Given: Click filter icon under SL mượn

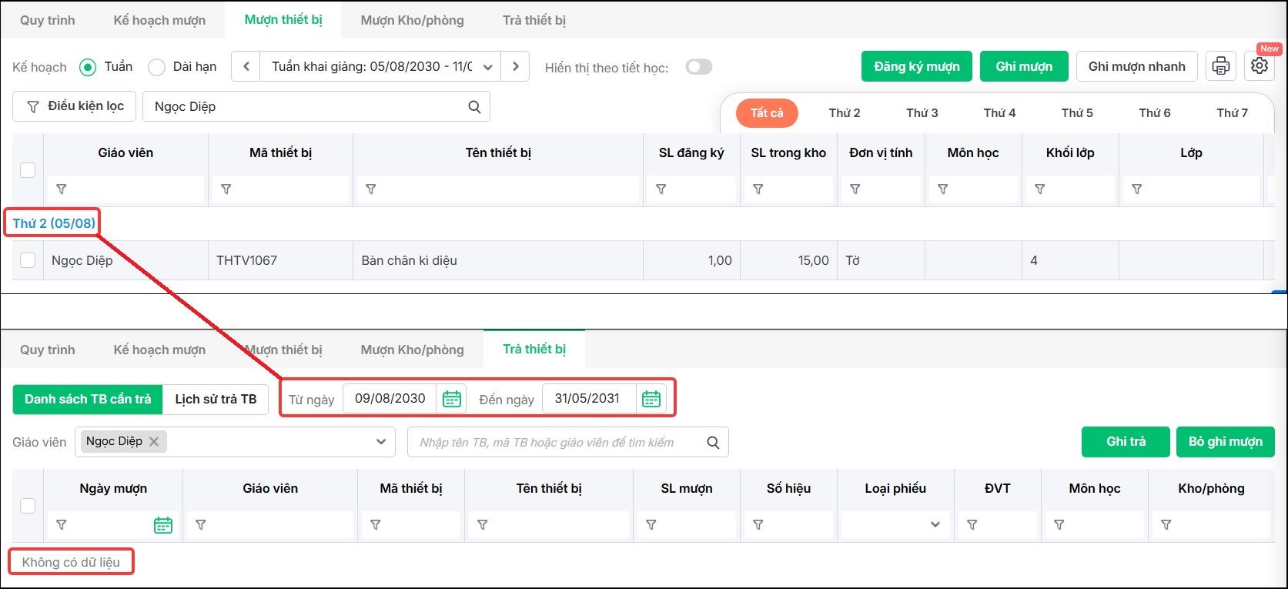Looking at the screenshot, I should pos(651,524).
